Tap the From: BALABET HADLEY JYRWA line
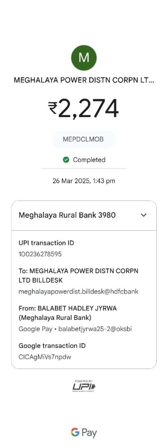 click(67, 313)
